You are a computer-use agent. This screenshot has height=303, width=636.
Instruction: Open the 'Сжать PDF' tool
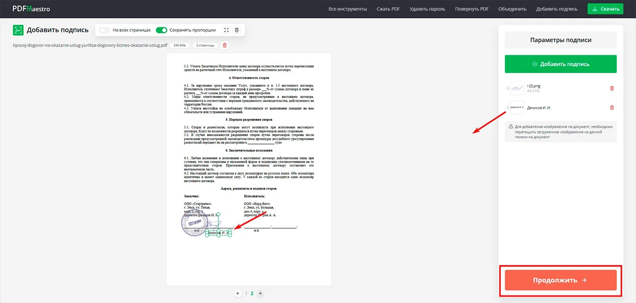[x=388, y=9]
